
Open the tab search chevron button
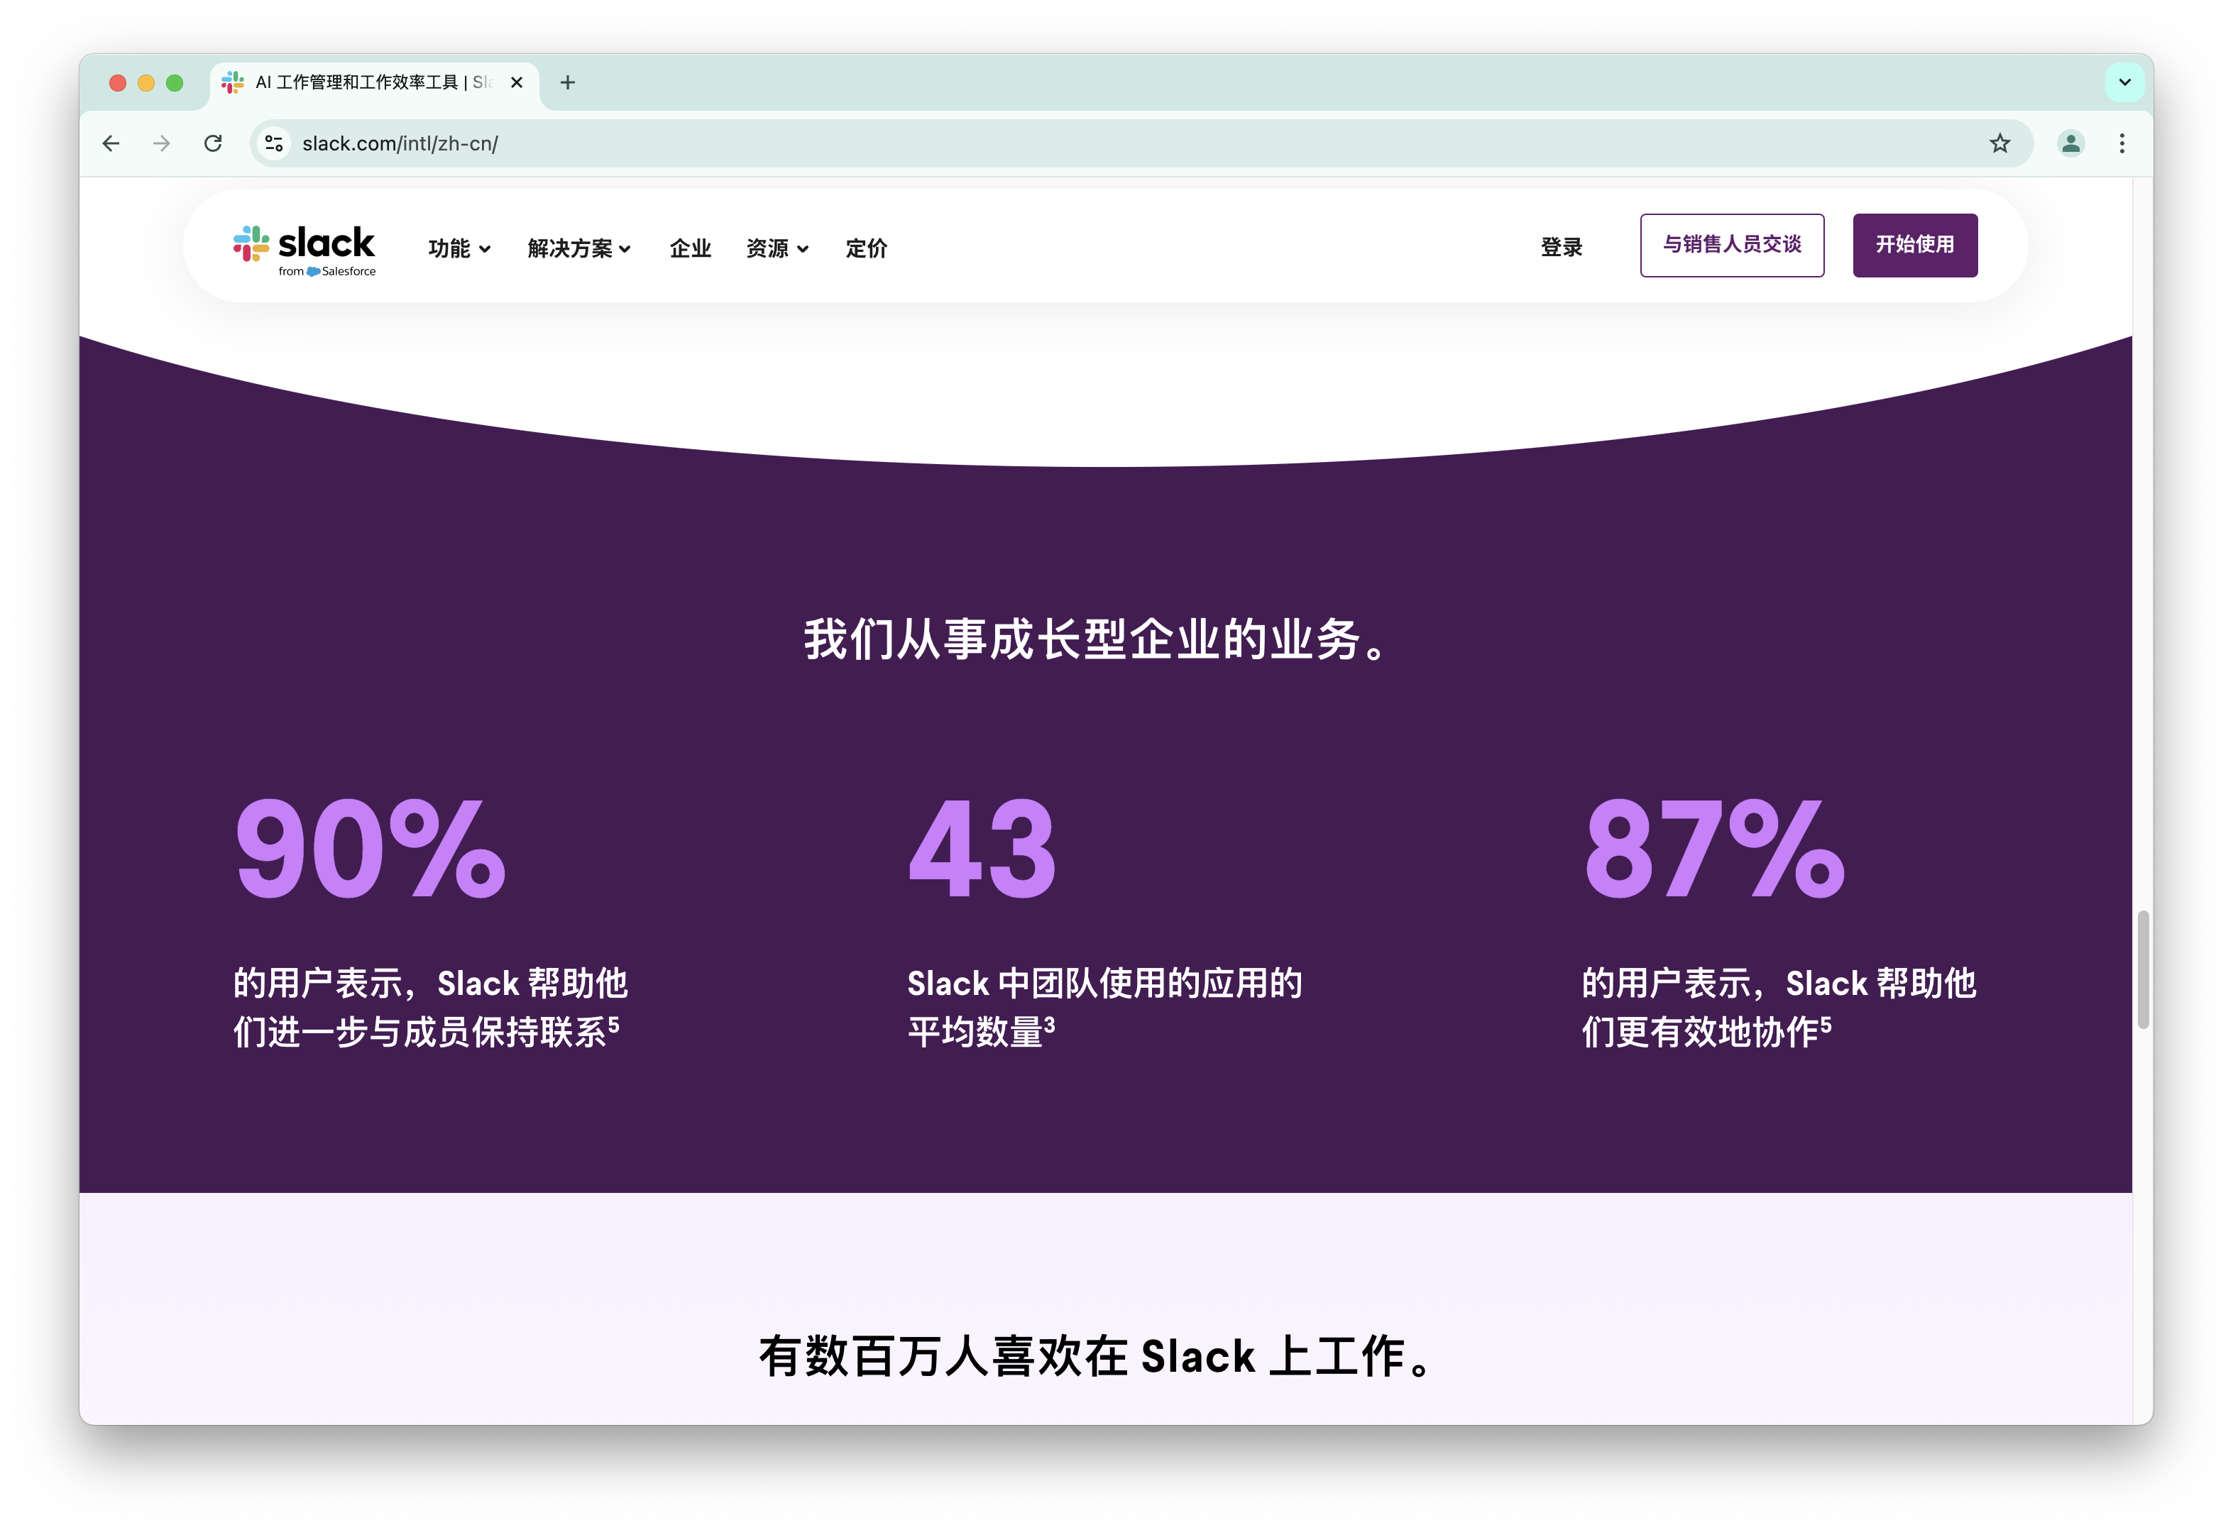(2124, 82)
